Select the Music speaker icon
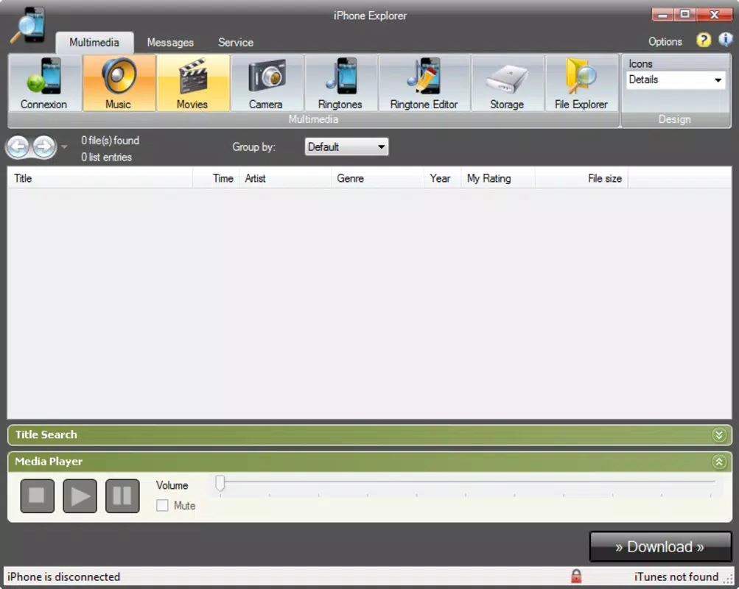The height and width of the screenshot is (589, 739). [119, 83]
